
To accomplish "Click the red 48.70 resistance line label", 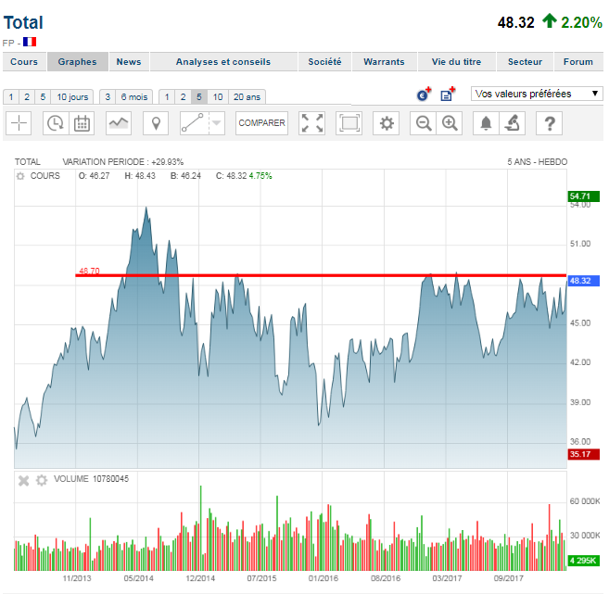I will [89, 271].
